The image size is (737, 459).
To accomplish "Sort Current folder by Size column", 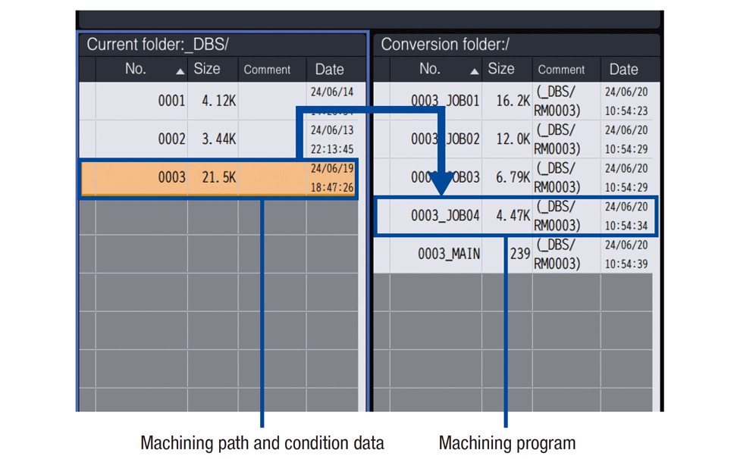I will click(x=207, y=69).
